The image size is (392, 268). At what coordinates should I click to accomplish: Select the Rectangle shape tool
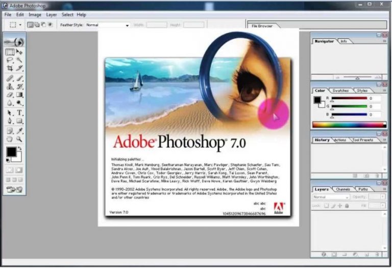pyautogui.click(x=19, y=121)
